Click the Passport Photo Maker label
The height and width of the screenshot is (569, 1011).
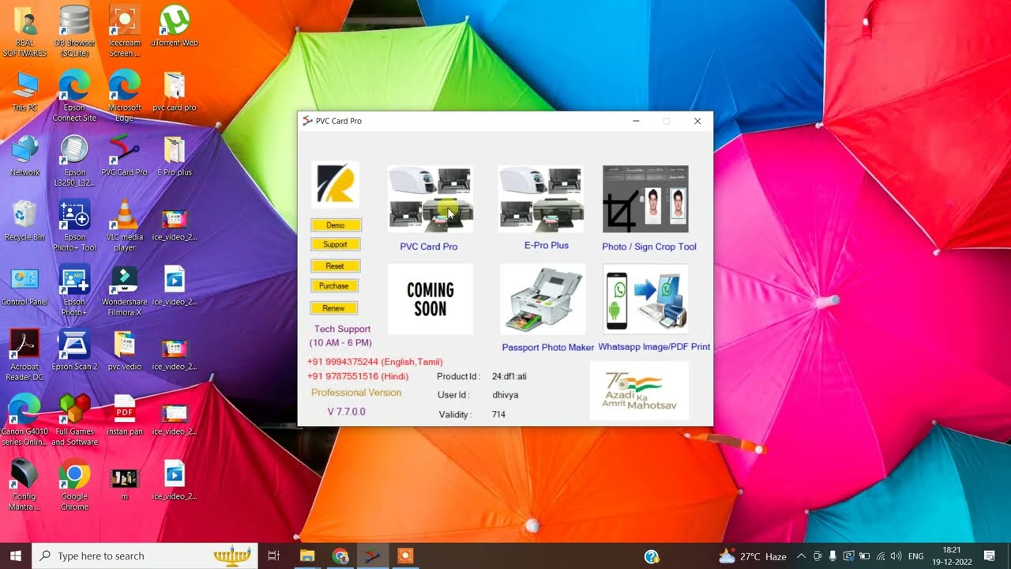tap(548, 348)
